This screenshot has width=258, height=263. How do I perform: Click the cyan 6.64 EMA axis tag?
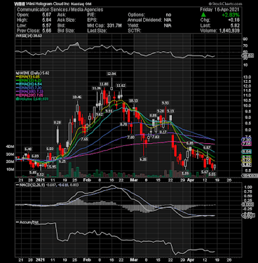246,152
